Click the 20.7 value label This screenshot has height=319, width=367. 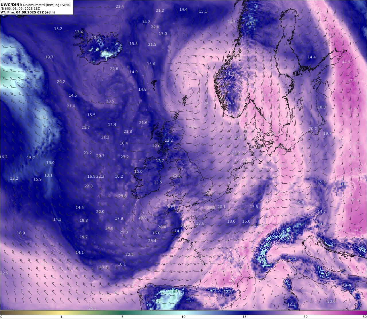[x=100, y=156]
